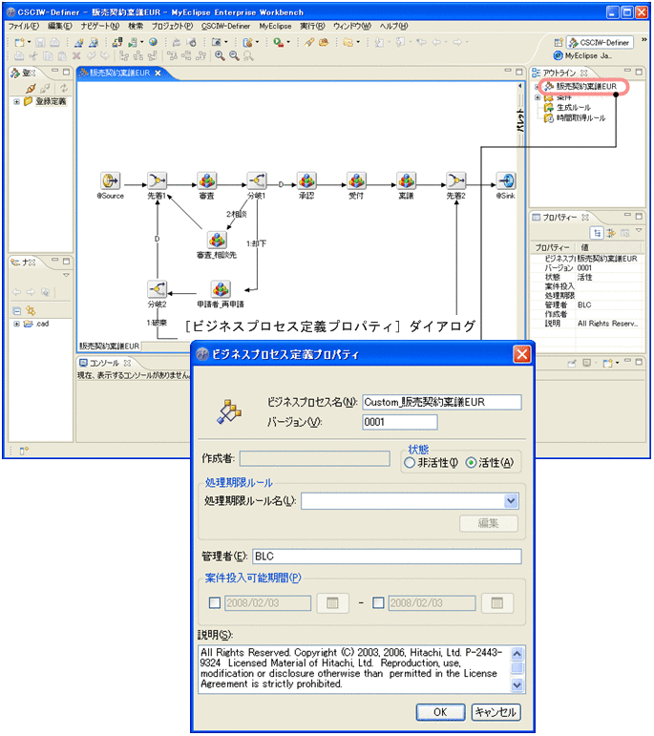This screenshot has width=654, height=736.
Task: Select 生成ルール in the outline
Action: [x=573, y=108]
